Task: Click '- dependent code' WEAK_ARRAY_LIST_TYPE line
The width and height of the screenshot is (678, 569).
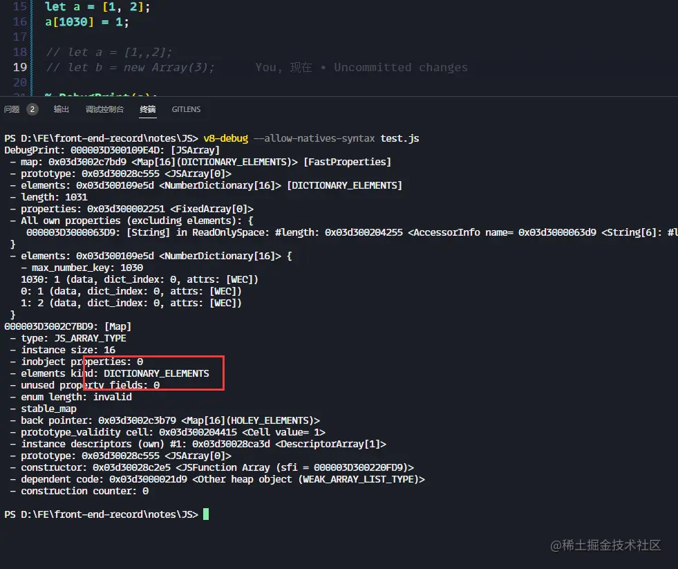Action: 217,479
